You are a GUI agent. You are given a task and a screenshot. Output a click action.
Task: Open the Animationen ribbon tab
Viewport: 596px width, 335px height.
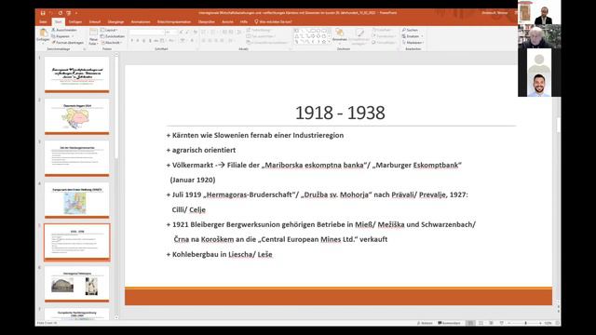point(141,22)
